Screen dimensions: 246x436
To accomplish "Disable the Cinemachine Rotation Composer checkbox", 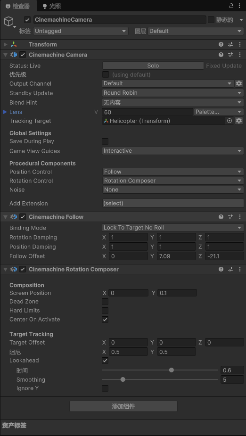I will tap(23, 269).
